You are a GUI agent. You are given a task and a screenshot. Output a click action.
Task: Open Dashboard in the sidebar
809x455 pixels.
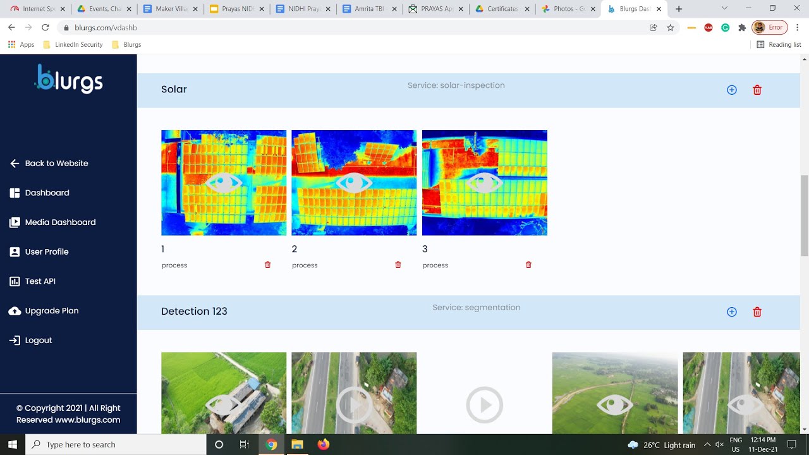tap(40, 193)
